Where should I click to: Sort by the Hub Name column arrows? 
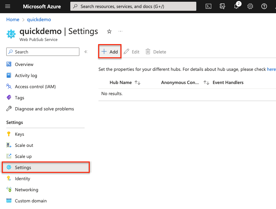click(137, 83)
